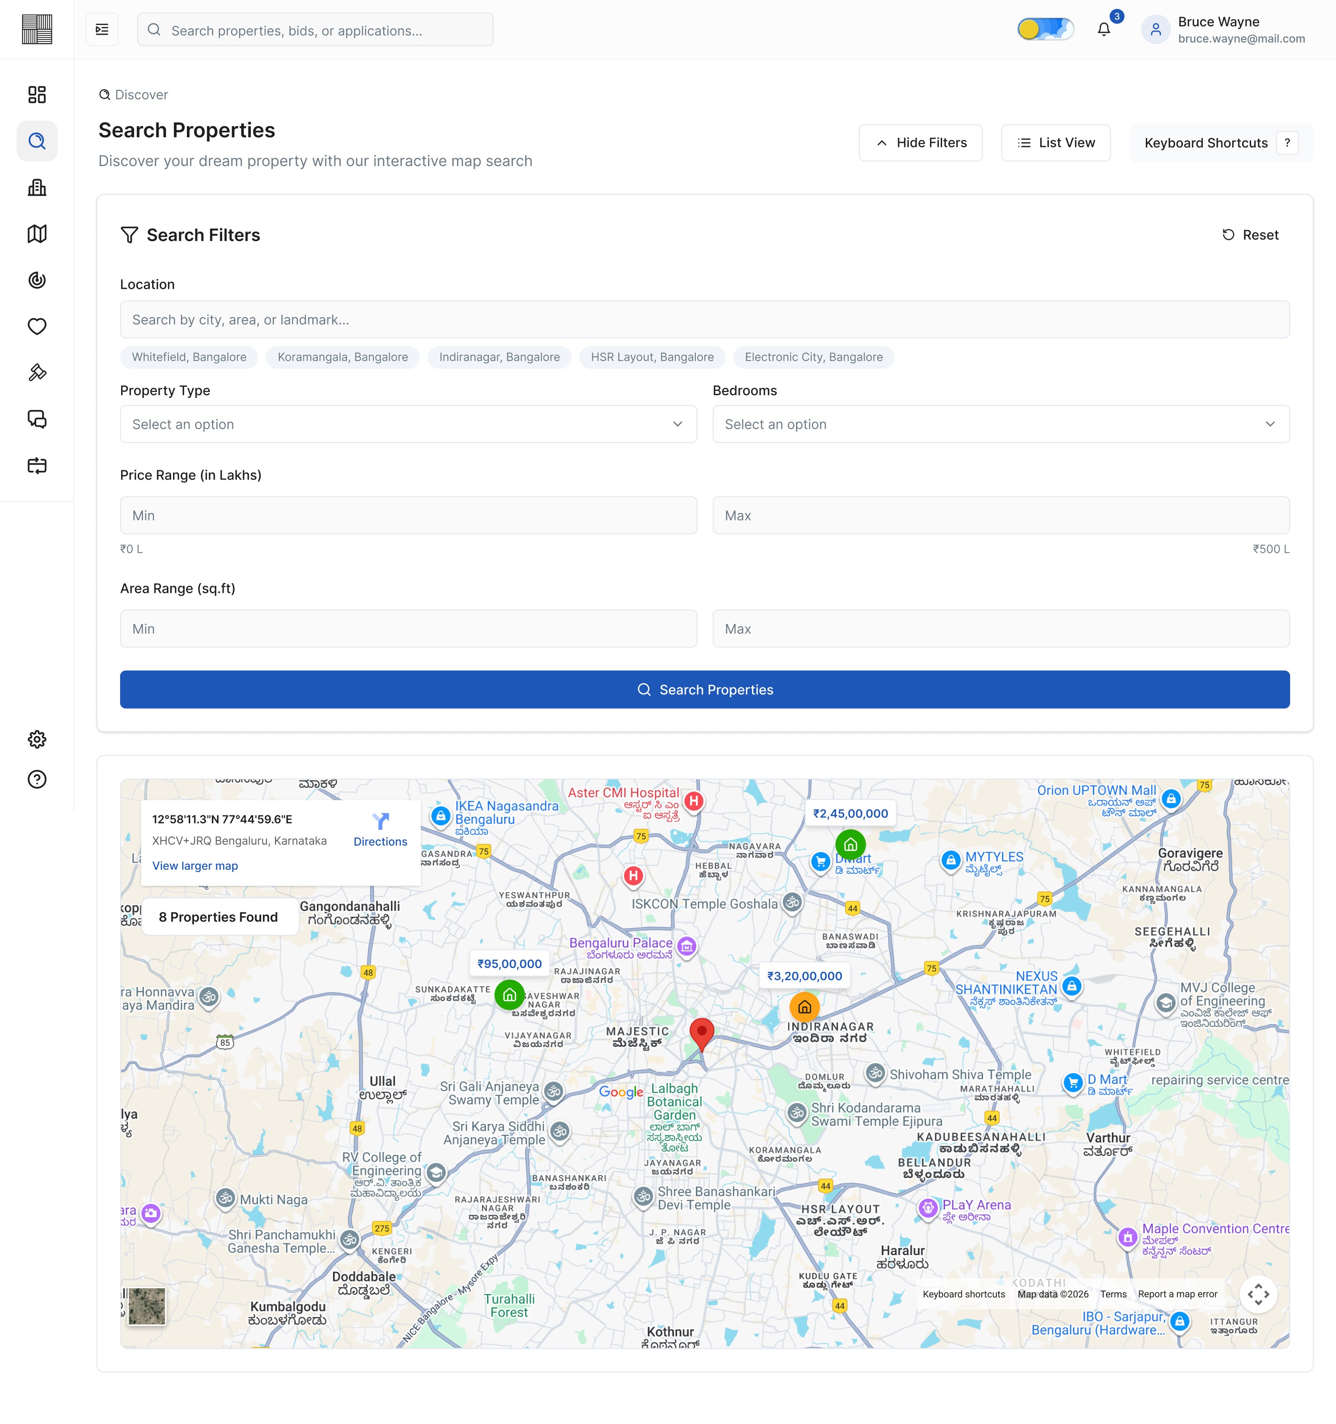Open the View larger map link
The image size is (1336, 1424).
(195, 865)
